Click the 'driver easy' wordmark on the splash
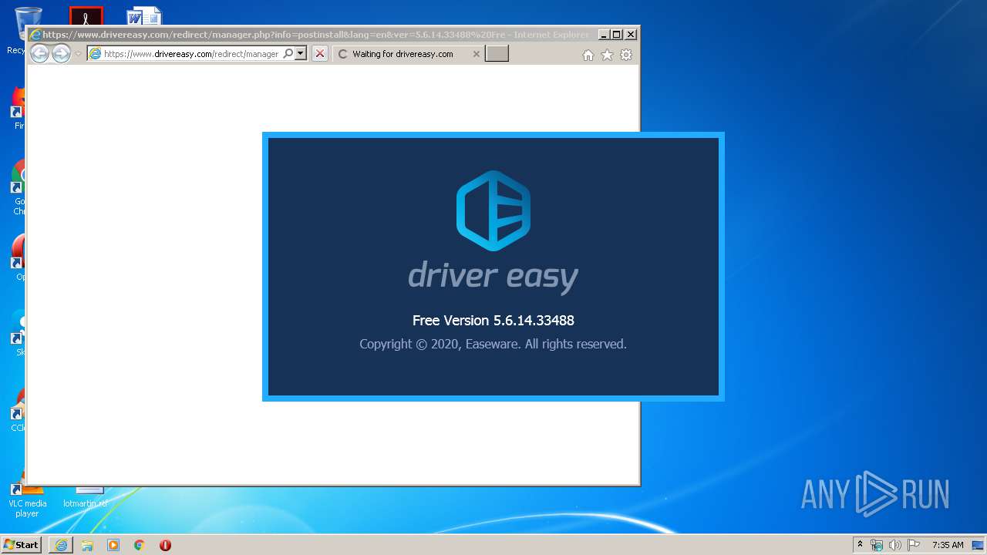This screenshot has width=987, height=555. 493,276
